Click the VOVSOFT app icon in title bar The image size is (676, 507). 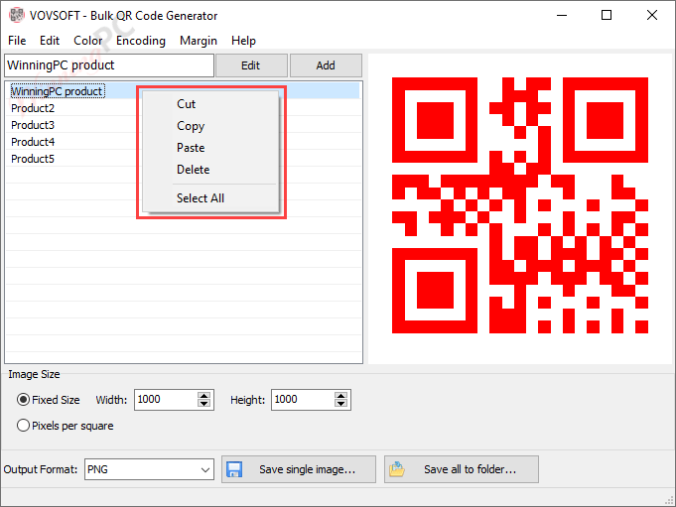point(17,16)
